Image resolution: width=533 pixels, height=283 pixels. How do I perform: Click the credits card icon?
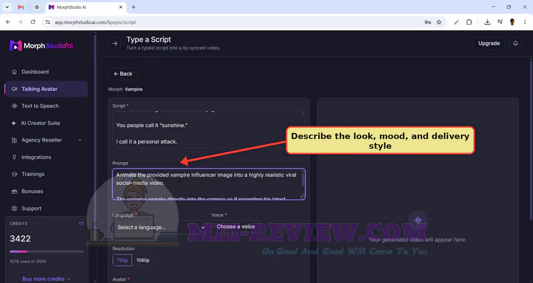pyautogui.click(x=81, y=224)
